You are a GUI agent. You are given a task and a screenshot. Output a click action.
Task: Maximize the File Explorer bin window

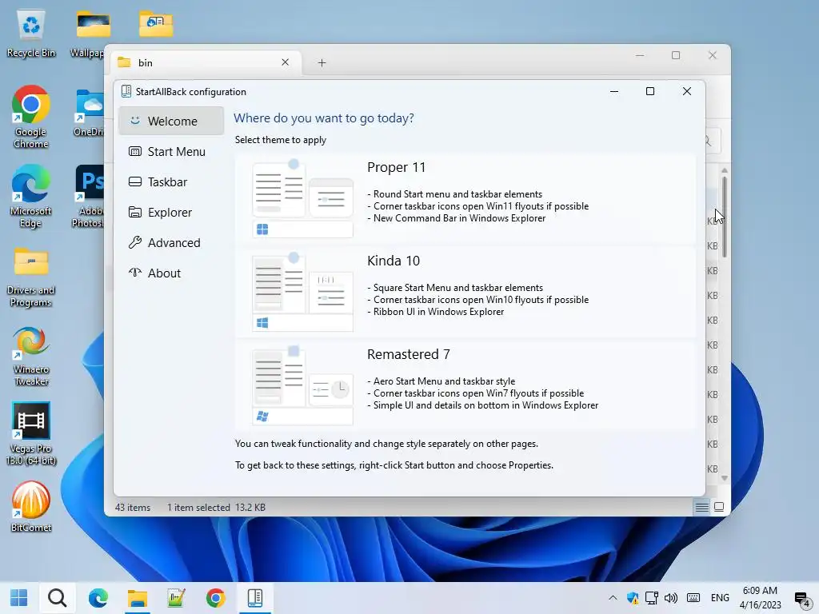click(x=676, y=55)
